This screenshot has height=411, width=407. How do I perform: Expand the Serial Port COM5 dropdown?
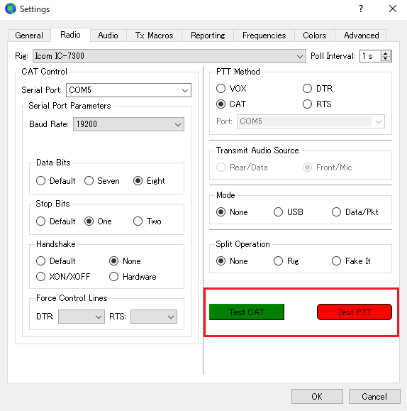[128, 90]
